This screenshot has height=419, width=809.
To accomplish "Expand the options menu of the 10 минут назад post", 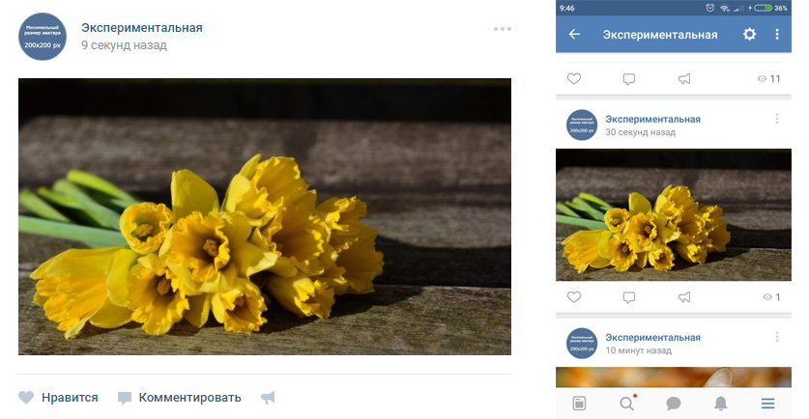I will pos(776,337).
